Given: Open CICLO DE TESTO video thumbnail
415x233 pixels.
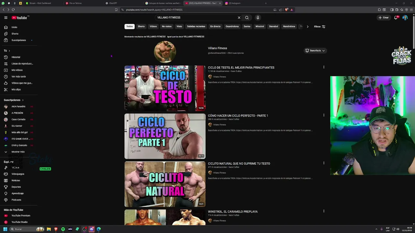Looking at the screenshot, I should [x=165, y=88].
